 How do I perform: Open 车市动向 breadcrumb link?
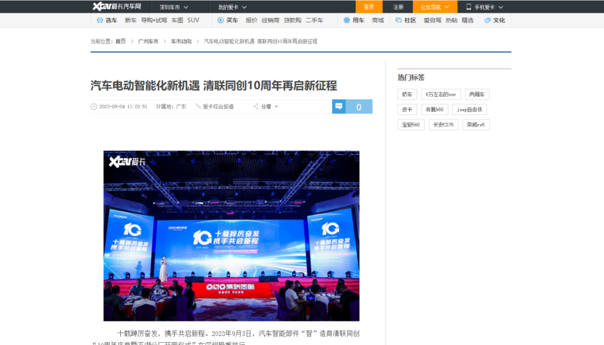(x=181, y=41)
